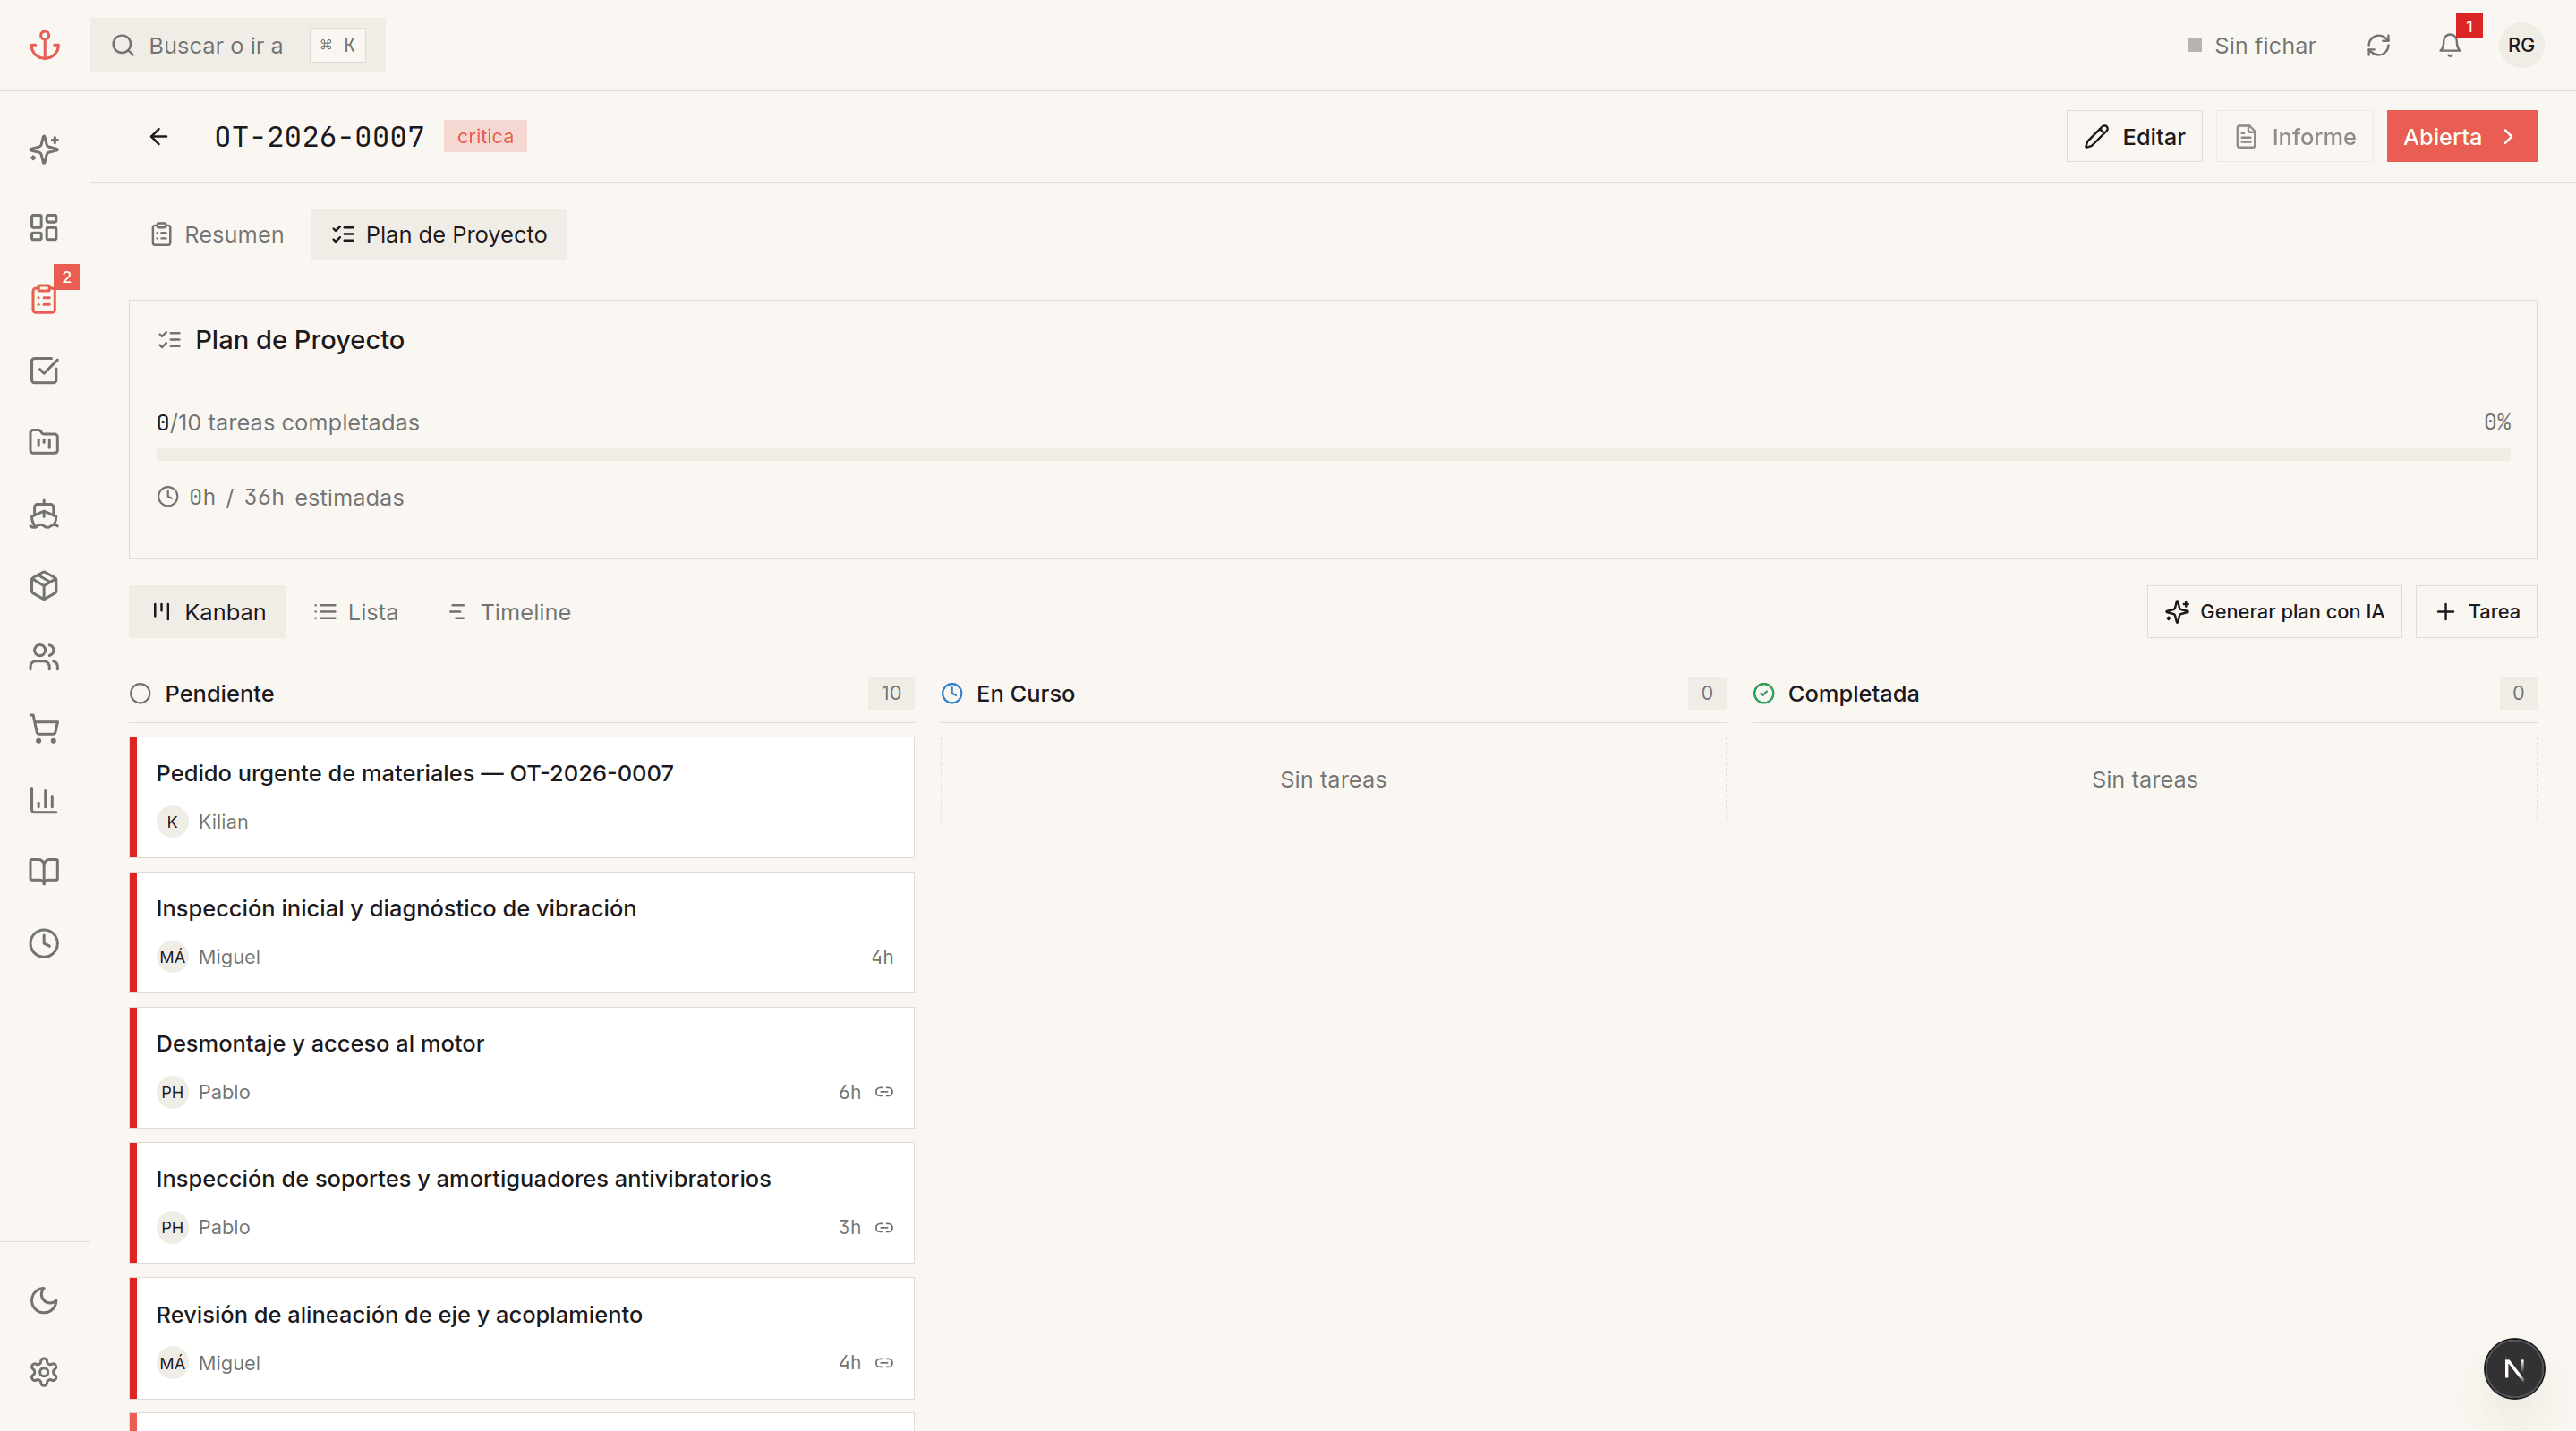Switch to the Timeline view
Viewport: 2576px width, 1431px height.
click(x=508, y=612)
